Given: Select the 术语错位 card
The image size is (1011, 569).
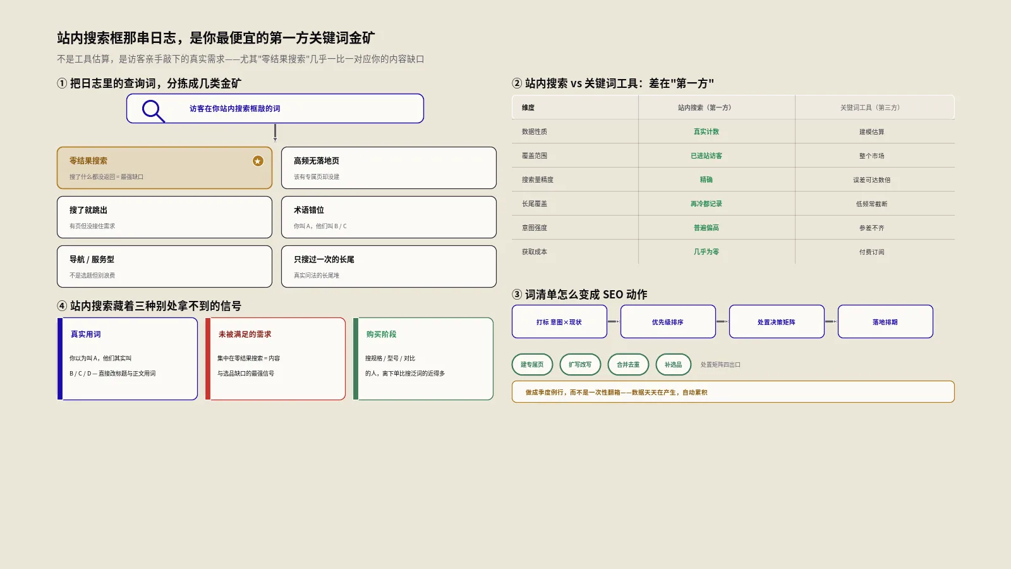Looking at the screenshot, I should coord(389,217).
